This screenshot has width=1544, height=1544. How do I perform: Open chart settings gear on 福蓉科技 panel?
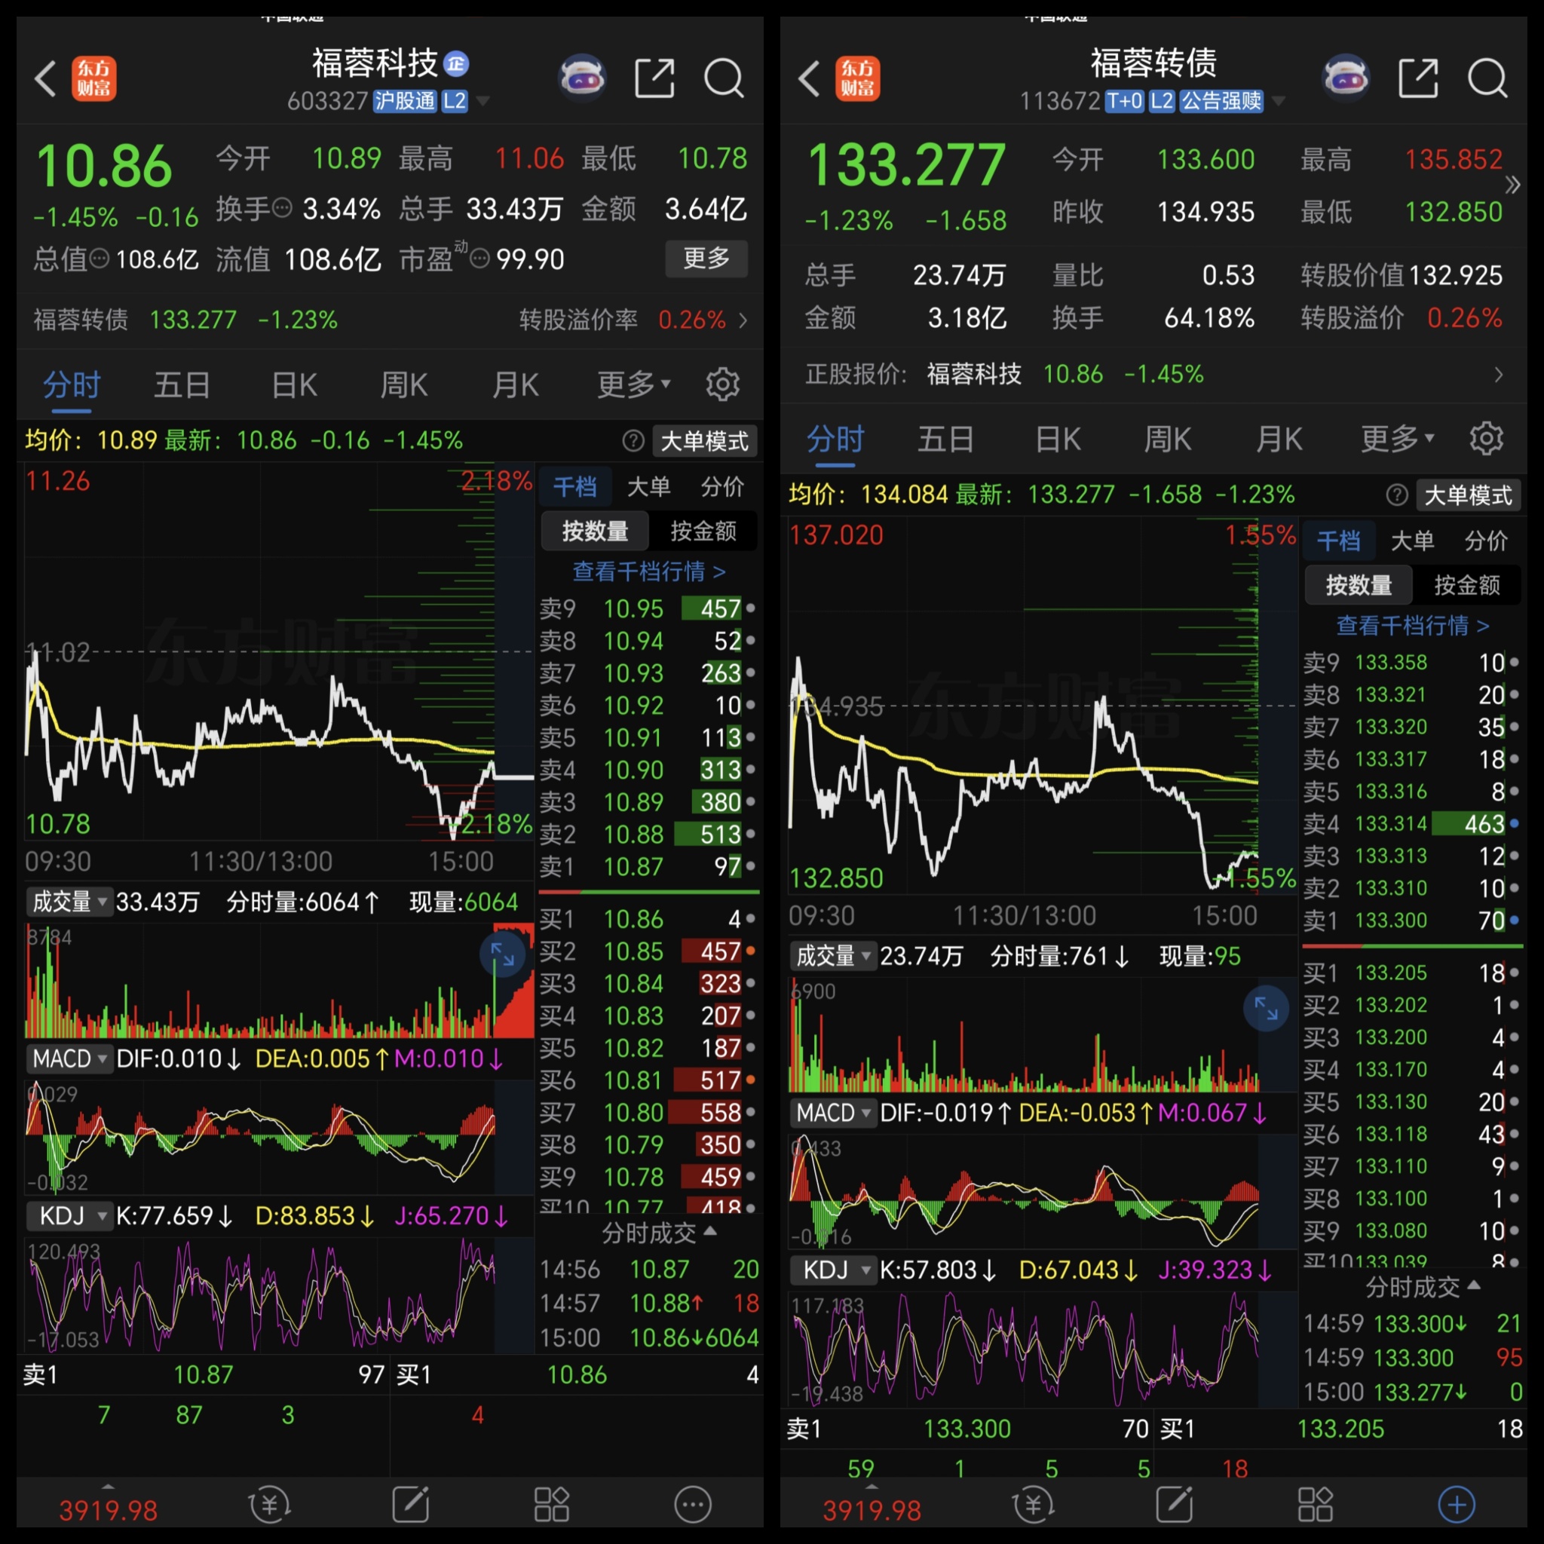[x=722, y=384]
